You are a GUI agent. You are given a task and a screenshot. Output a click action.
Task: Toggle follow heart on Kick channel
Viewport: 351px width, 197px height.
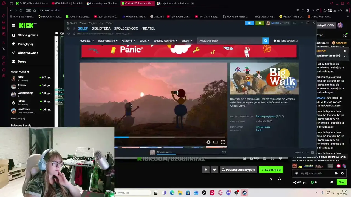[x=214, y=170]
